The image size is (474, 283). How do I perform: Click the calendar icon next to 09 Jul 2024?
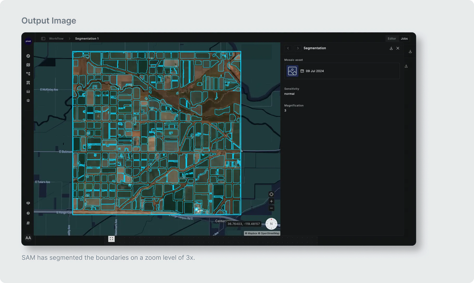(302, 71)
